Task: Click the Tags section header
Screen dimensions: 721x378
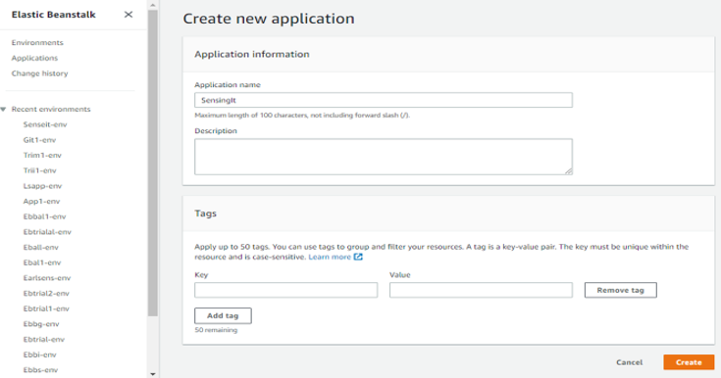Action: (206, 213)
